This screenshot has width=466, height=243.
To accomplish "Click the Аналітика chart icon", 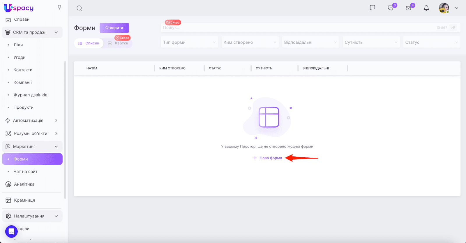I will [8, 184].
